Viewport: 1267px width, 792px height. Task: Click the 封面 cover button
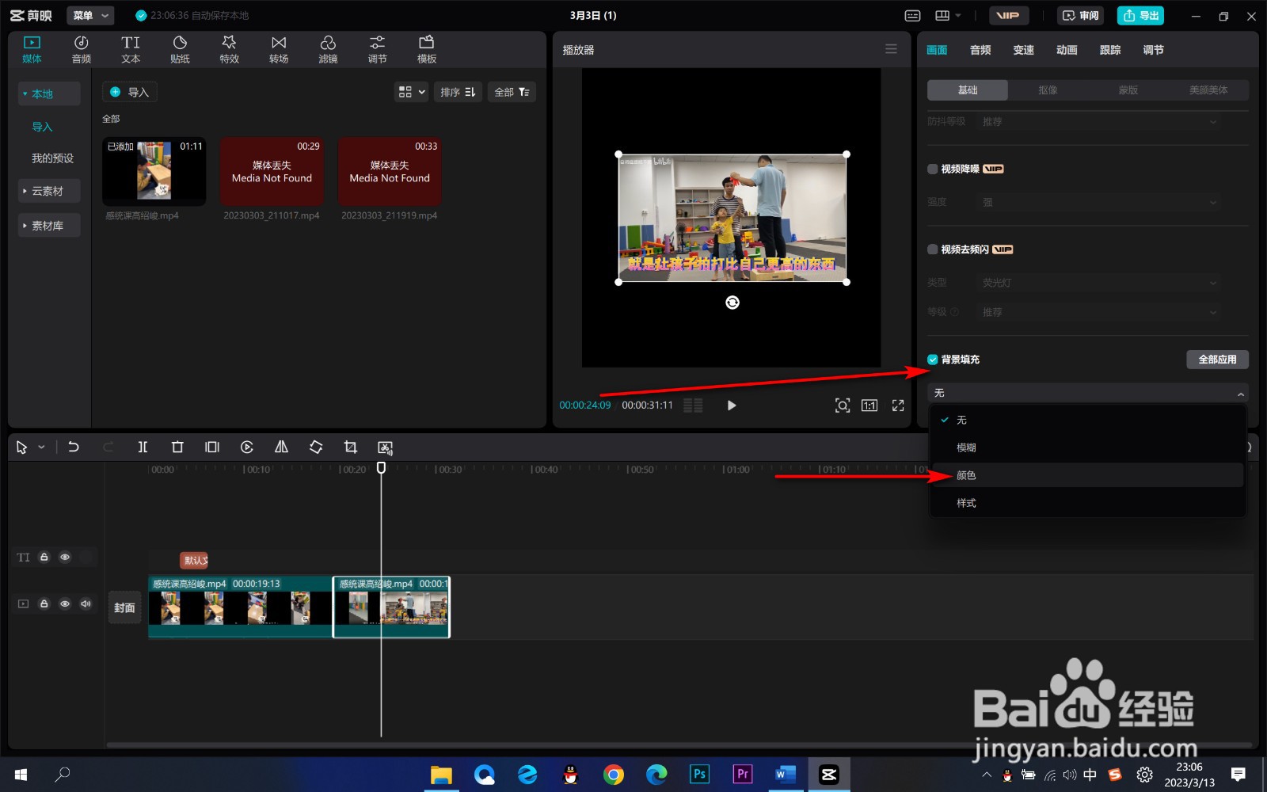124,607
